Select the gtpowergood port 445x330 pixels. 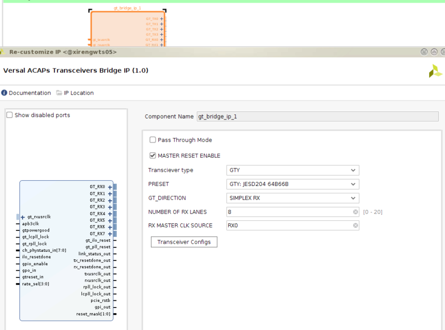tap(36, 230)
